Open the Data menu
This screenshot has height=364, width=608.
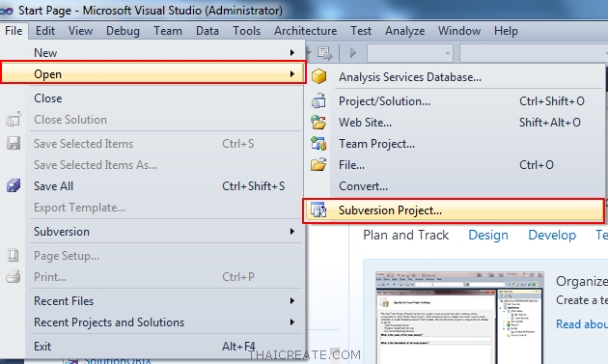coord(207,31)
